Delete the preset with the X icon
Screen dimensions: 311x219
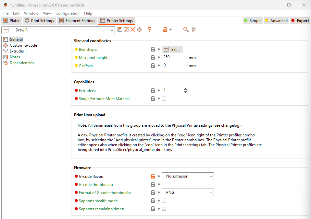(133, 29)
